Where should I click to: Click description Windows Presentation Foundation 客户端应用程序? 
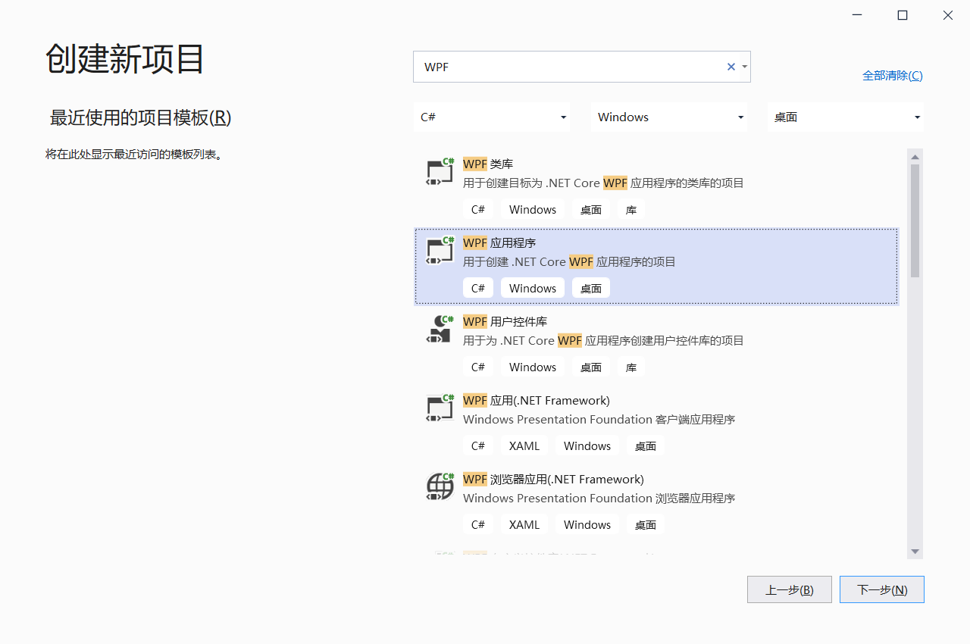click(x=599, y=420)
